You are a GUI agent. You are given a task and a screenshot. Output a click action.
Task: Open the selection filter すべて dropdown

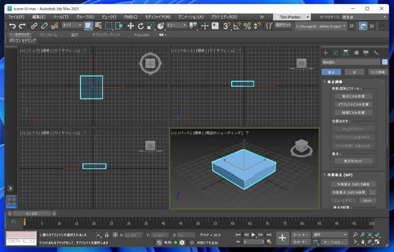point(72,25)
